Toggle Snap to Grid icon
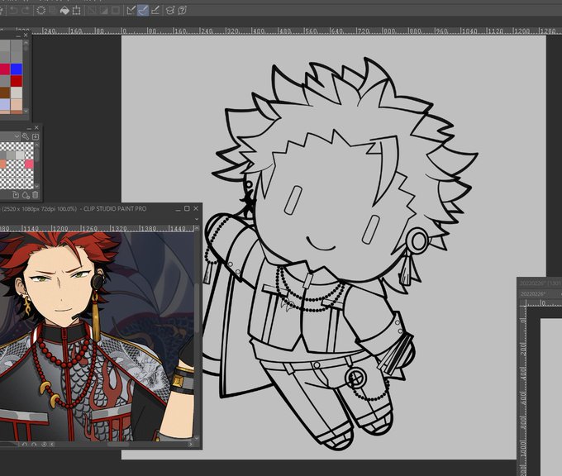Image resolution: width=562 pixels, height=476 pixels. tap(155, 11)
